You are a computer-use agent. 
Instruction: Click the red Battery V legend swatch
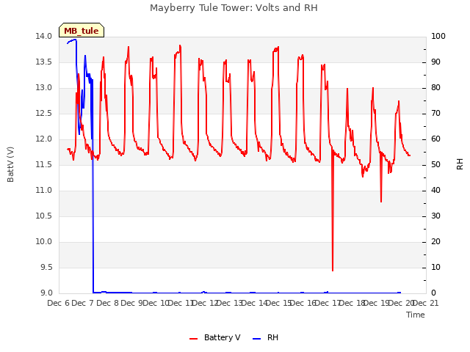click(194, 339)
